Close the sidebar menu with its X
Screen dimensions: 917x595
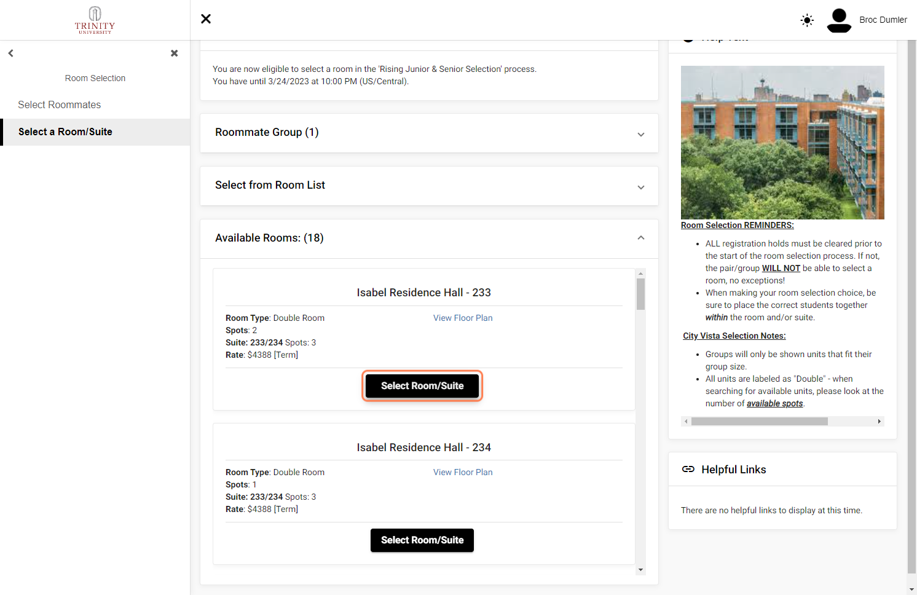pos(175,53)
